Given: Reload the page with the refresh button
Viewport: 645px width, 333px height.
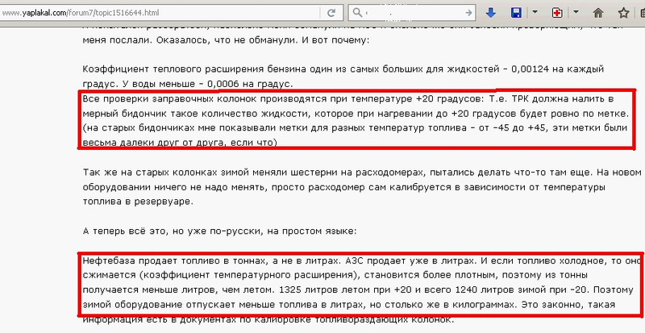Looking at the screenshot, I should (x=331, y=13).
